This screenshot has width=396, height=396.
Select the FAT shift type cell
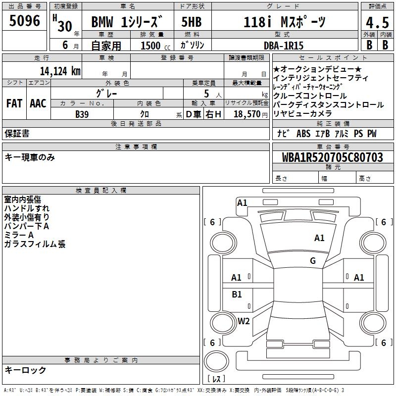coord(14,103)
